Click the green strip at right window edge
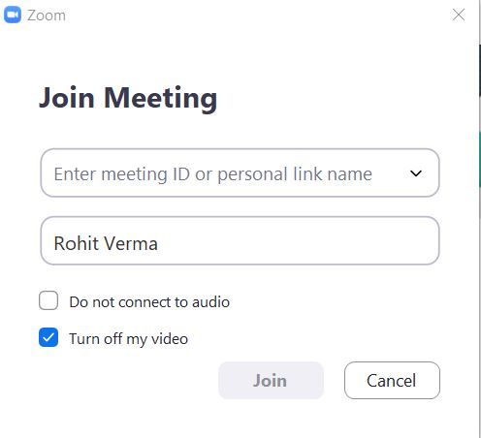481x438 pixels. tap(480, 159)
